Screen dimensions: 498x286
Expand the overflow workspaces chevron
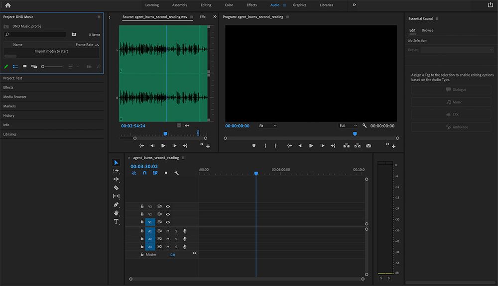[354, 5]
